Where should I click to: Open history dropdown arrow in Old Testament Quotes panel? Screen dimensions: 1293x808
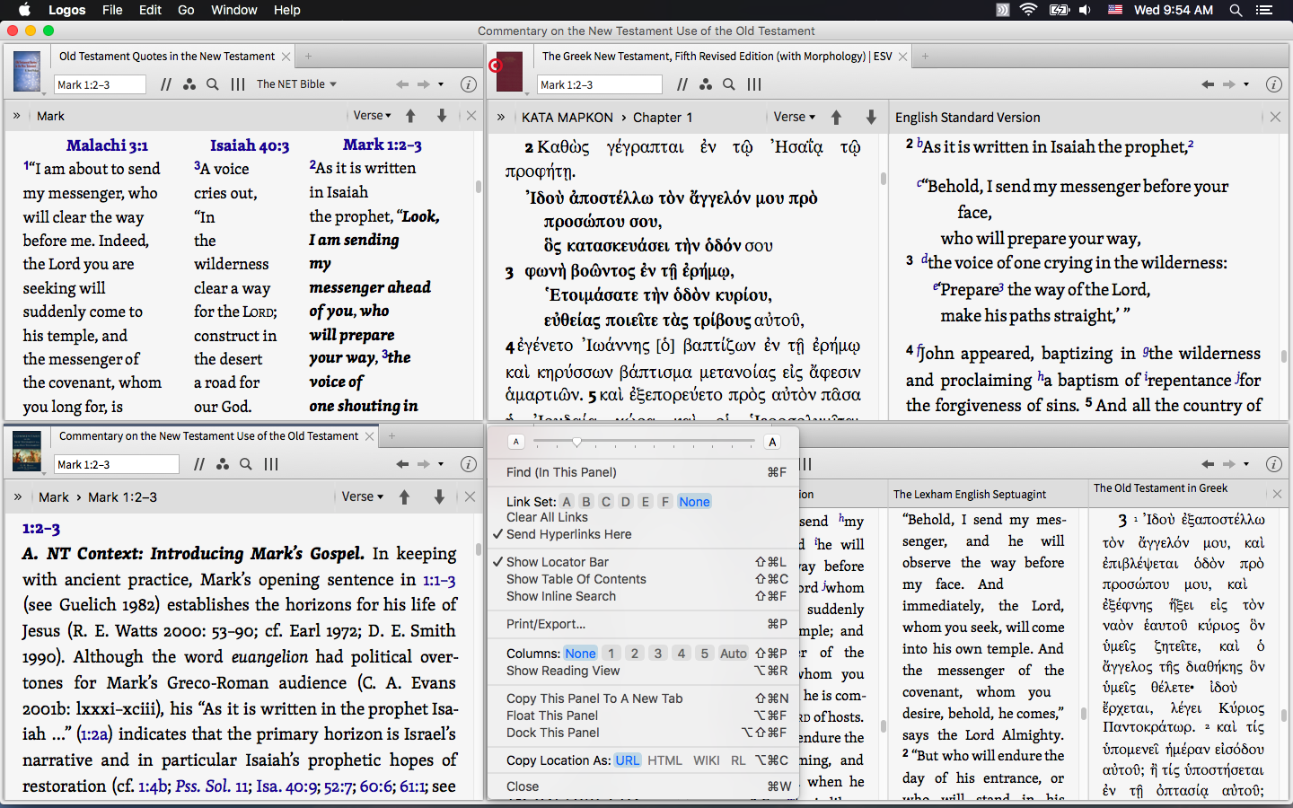click(441, 84)
